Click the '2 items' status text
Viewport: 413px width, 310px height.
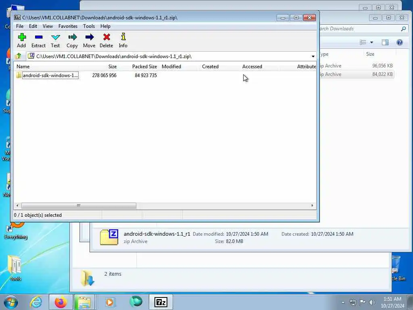coord(113,274)
